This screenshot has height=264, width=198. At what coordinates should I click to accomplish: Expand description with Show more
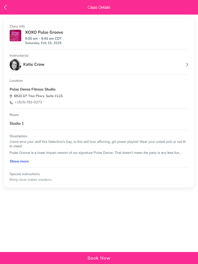point(19,161)
